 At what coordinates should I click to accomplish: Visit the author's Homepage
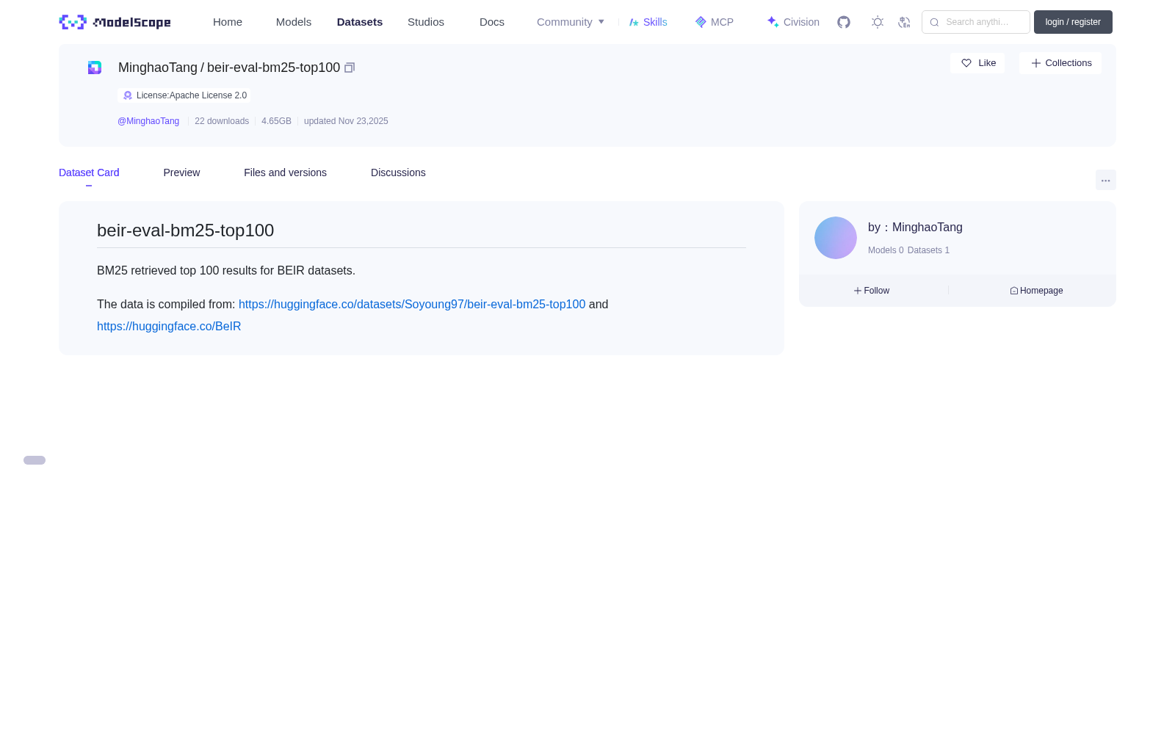pyautogui.click(x=1036, y=291)
